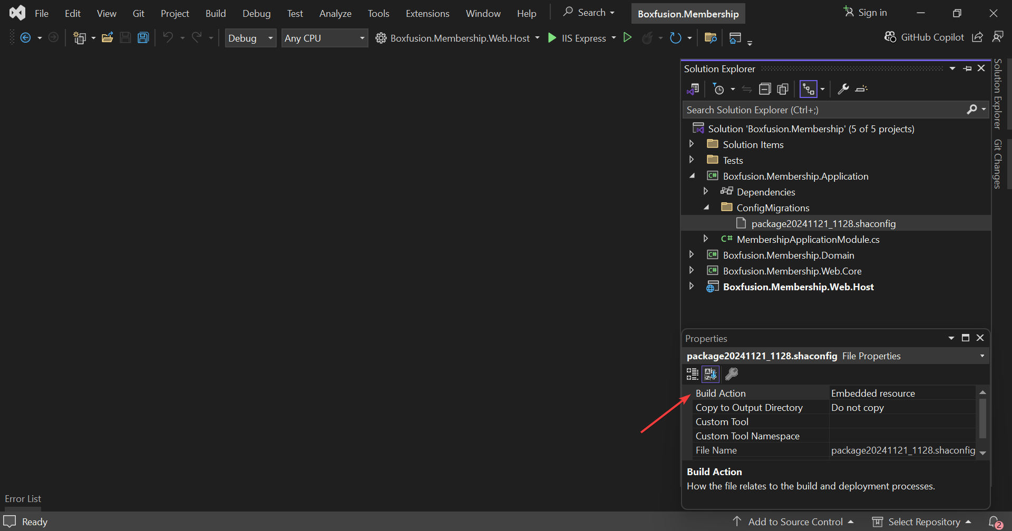
Task: Open Properties wrench icon in Solution Explorer toolbar
Action: coord(843,89)
